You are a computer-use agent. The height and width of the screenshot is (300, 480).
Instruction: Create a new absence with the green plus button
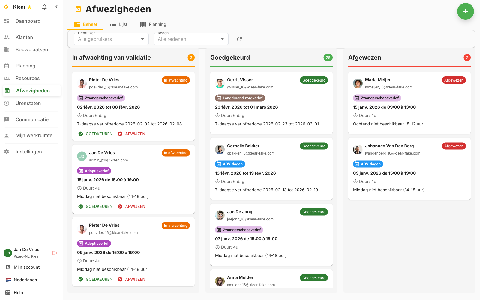[x=465, y=11]
